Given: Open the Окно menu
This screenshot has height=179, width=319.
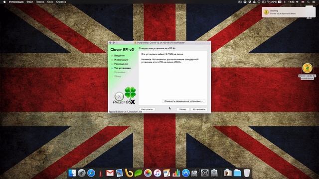Looking at the screenshot, I should tap(50, 2).
